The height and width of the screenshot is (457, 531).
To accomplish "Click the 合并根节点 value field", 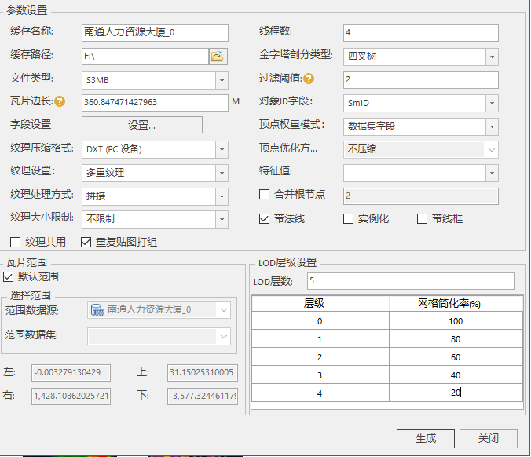I will [x=420, y=196].
